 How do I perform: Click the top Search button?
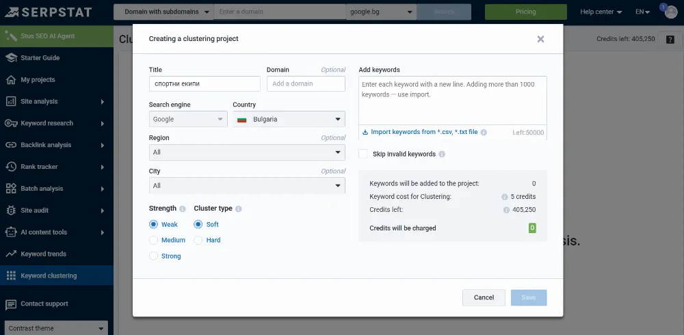(444, 12)
